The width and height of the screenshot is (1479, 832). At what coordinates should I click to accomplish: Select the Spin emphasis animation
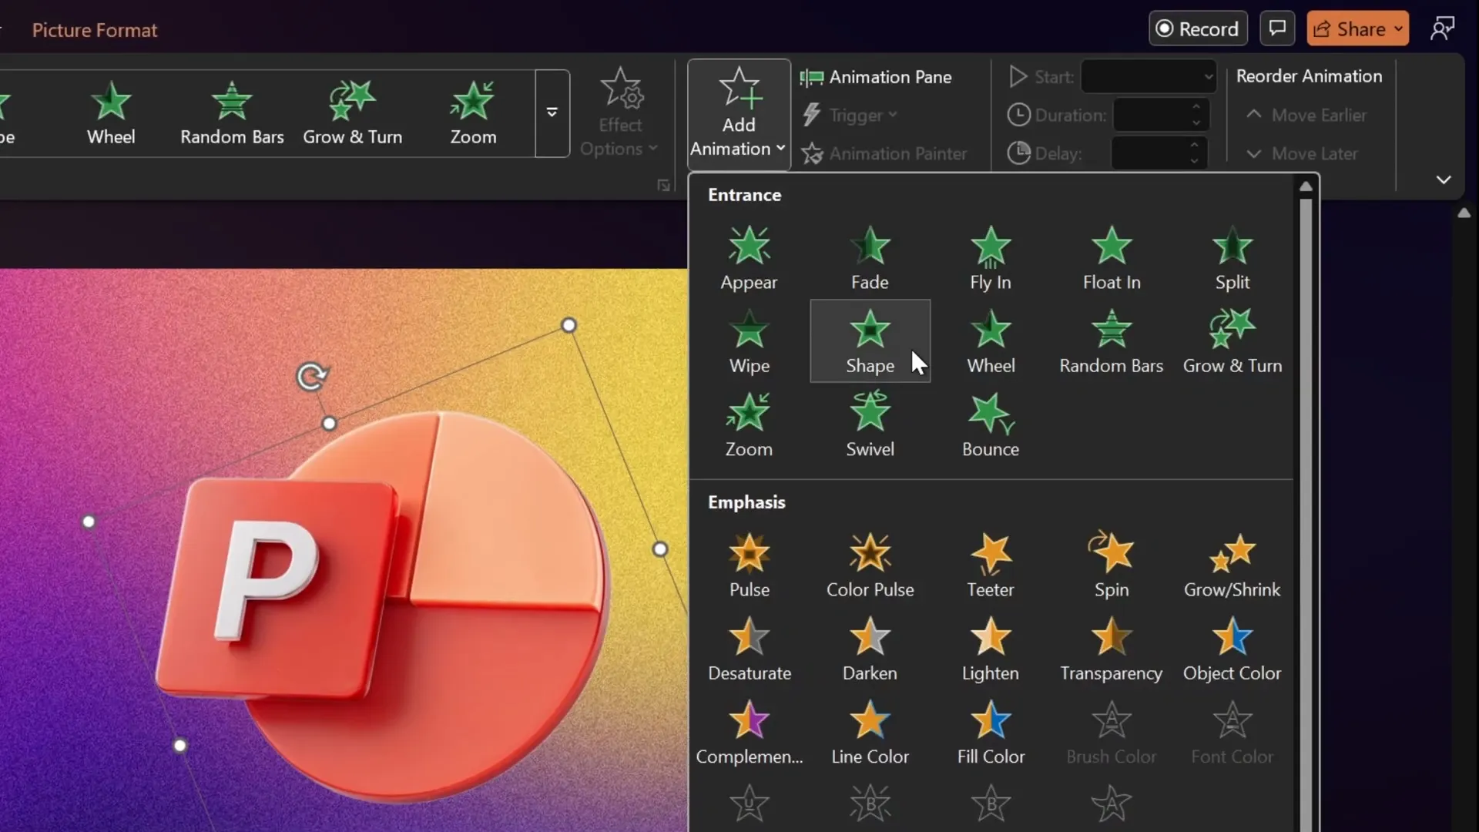tap(1112, 565)
